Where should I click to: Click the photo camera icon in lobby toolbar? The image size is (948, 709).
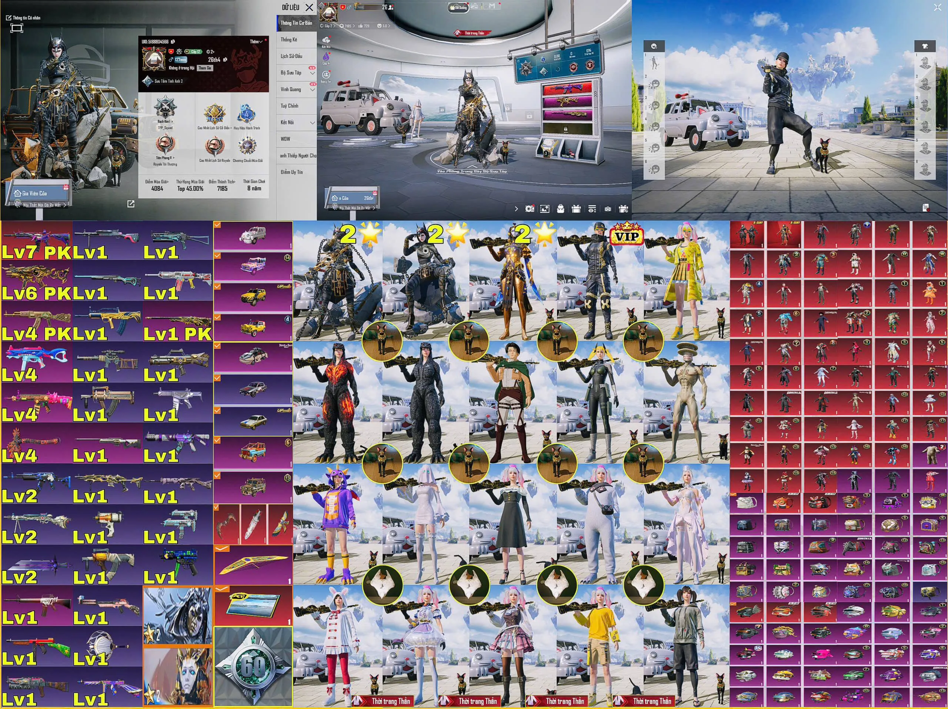[x=608, y=209]
